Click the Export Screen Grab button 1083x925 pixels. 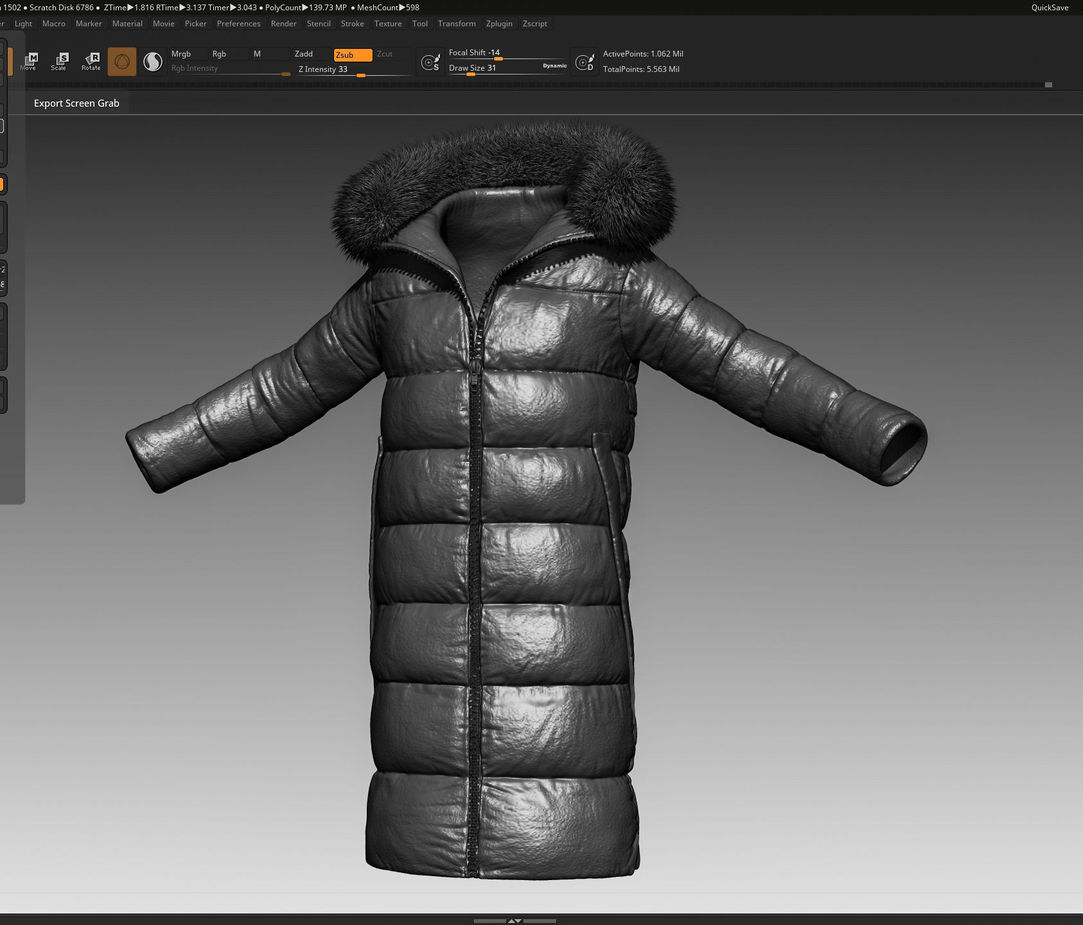pyautogui.click(x=76, y=103)
